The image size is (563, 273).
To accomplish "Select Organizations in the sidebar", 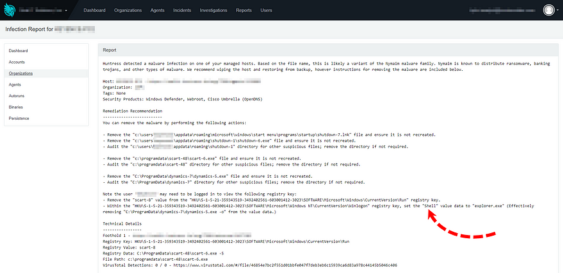I will pyautogui.click(x=46, y=73).
